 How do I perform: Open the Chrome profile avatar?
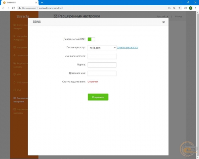190,8
